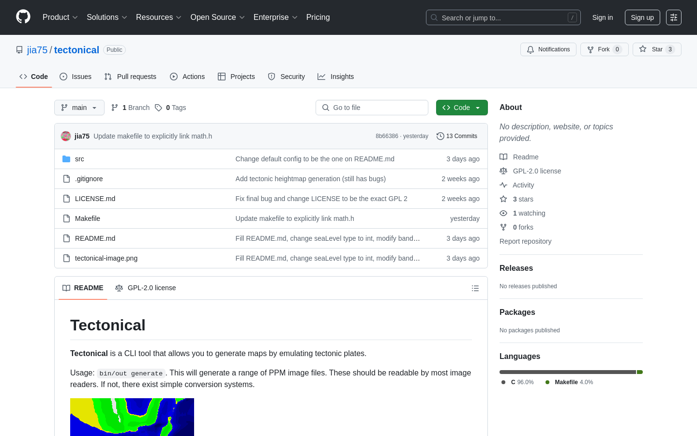The width and height of the screenshot is (697, 436).
Task: Click the search magnifier icon in header
Action: tap(434, 17)
